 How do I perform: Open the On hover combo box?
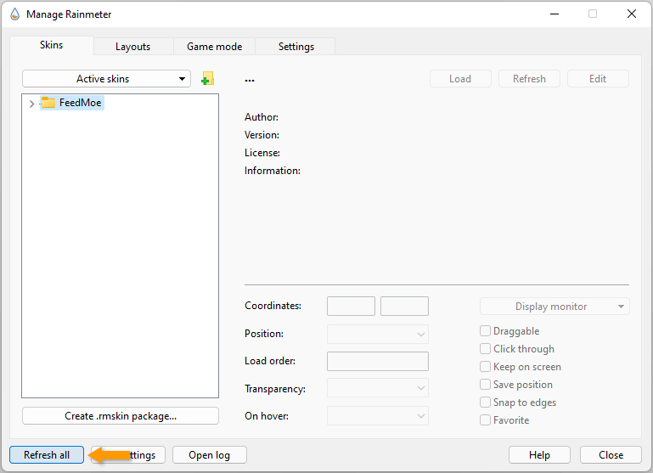pyautogui.click(x=378, y=415)
